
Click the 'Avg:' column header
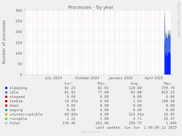(x=135, y=84)
